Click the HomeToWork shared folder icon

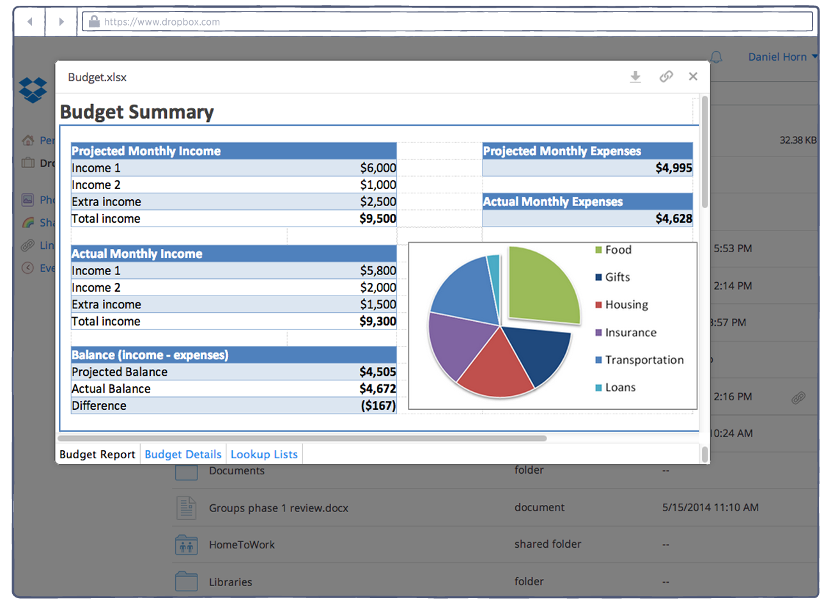point(186,545)
